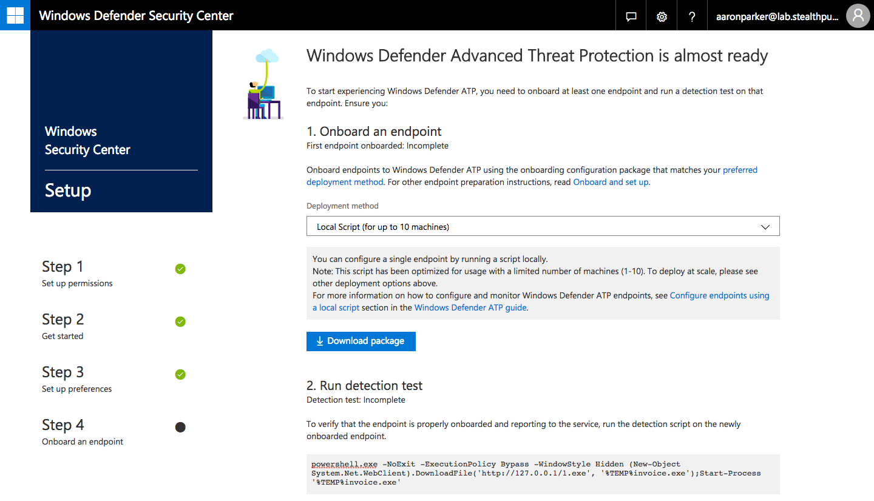This screenshot has width=874, height=501.
Task: Open the help question mark icon
Action: [692, 16]
